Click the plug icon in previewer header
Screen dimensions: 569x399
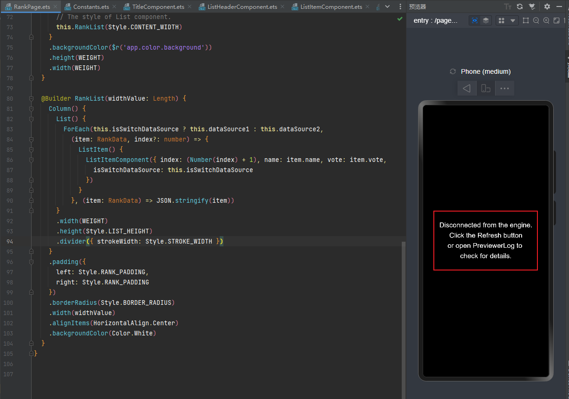pyautogui.click(x=532, y=6)
